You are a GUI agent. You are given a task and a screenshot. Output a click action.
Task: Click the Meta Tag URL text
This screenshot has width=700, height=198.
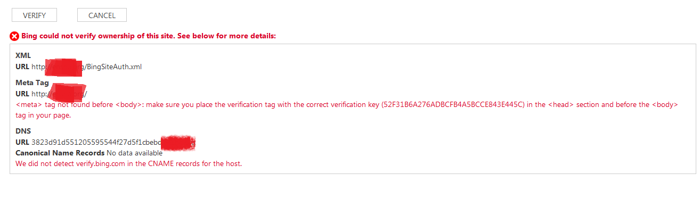(59, 94)
